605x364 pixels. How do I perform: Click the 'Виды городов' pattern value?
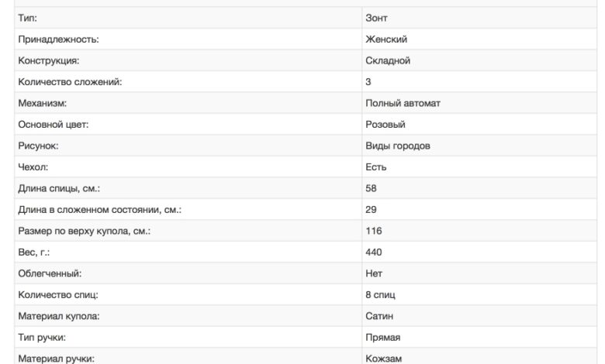[398, 146]
